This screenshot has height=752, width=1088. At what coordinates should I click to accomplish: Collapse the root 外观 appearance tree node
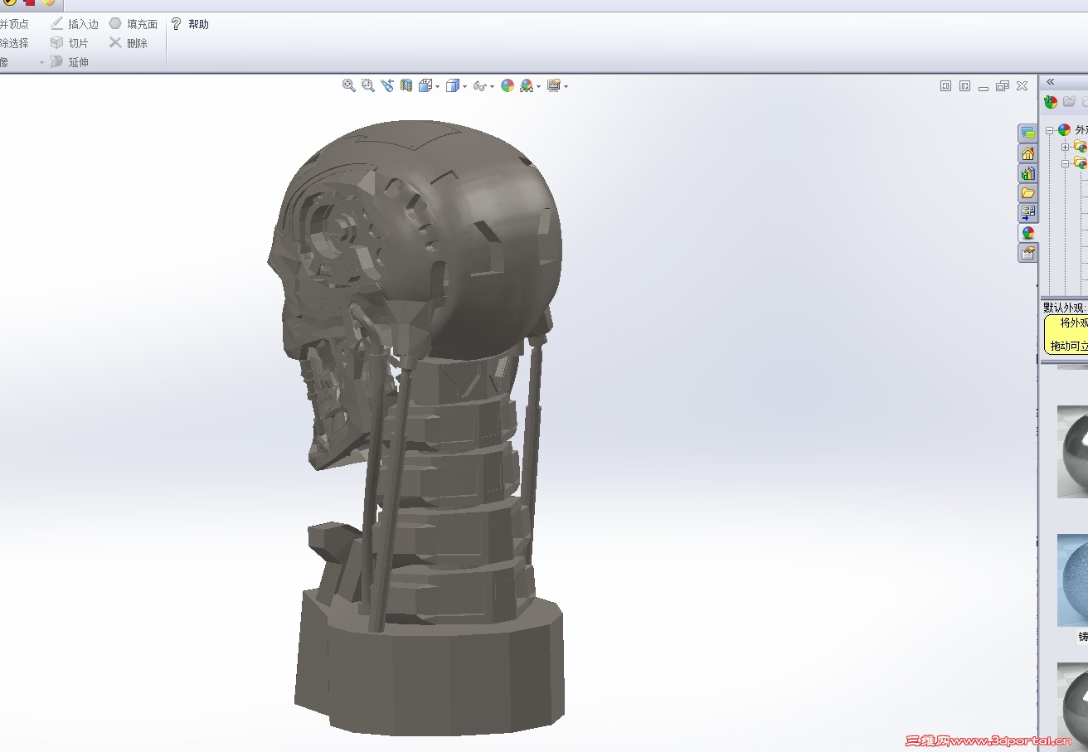(1049, 130)
